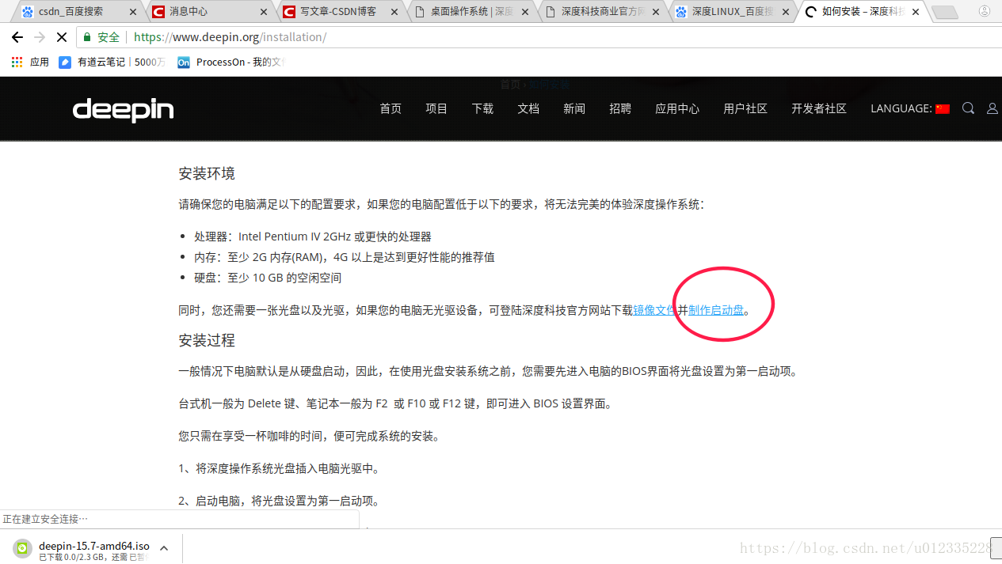Click step 1 about inserting the disc

click(x=279, y=468)
